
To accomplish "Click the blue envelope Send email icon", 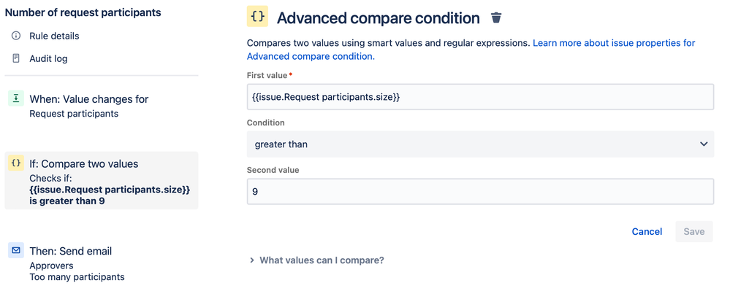I will tap(16, 251).
